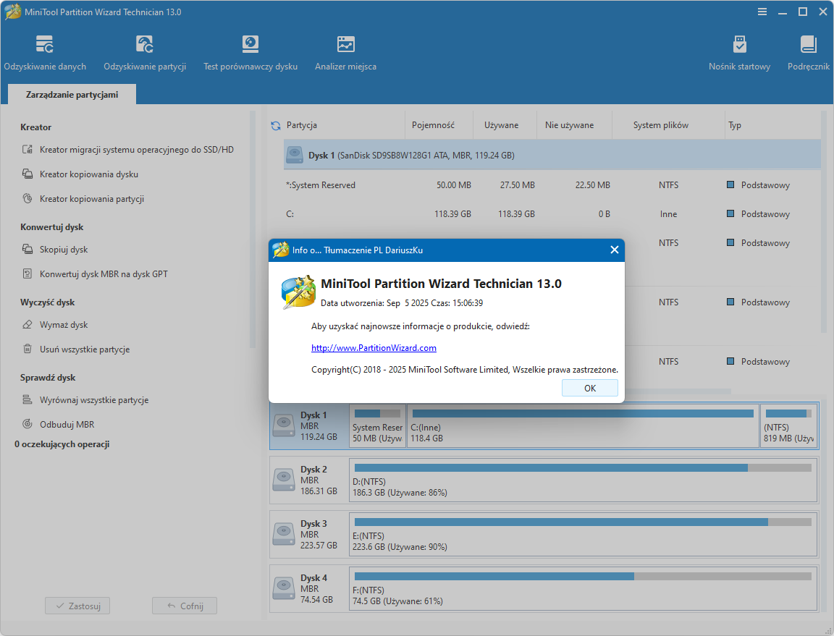This screenshot has width=834, height=636.
Task: Click the Odbuduj MBR label
Action: point(67,424)
